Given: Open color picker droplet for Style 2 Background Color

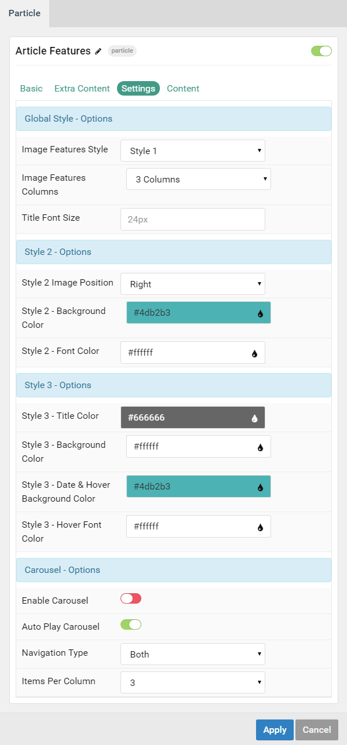Looking at the screenshot, I should click(x=260, y=313).
